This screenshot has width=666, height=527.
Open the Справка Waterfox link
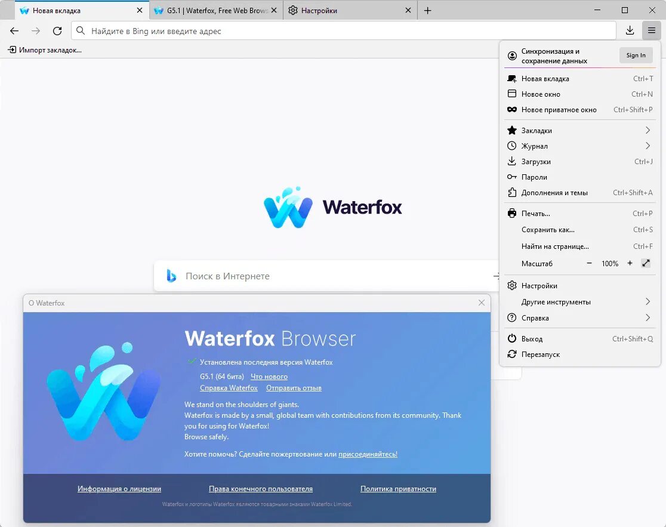pos(229,388)
